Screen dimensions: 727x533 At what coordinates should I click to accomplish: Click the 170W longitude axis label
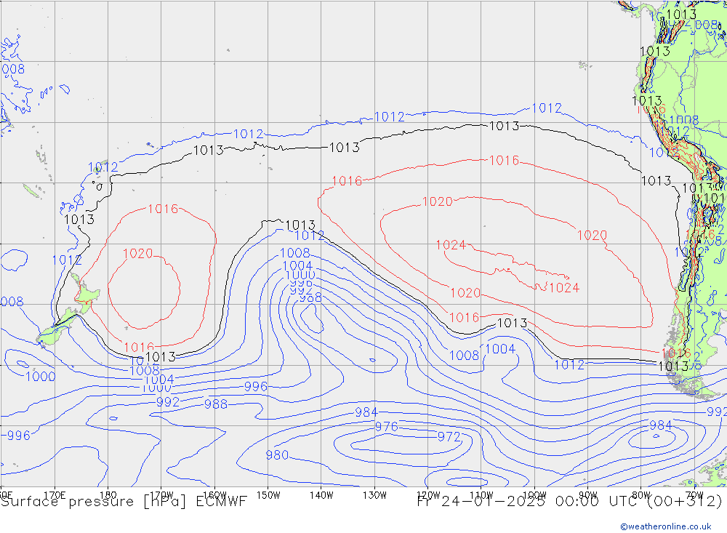[162, 494]
